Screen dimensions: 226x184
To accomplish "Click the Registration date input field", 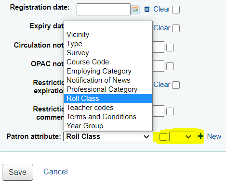I will [x=104, y=10].
